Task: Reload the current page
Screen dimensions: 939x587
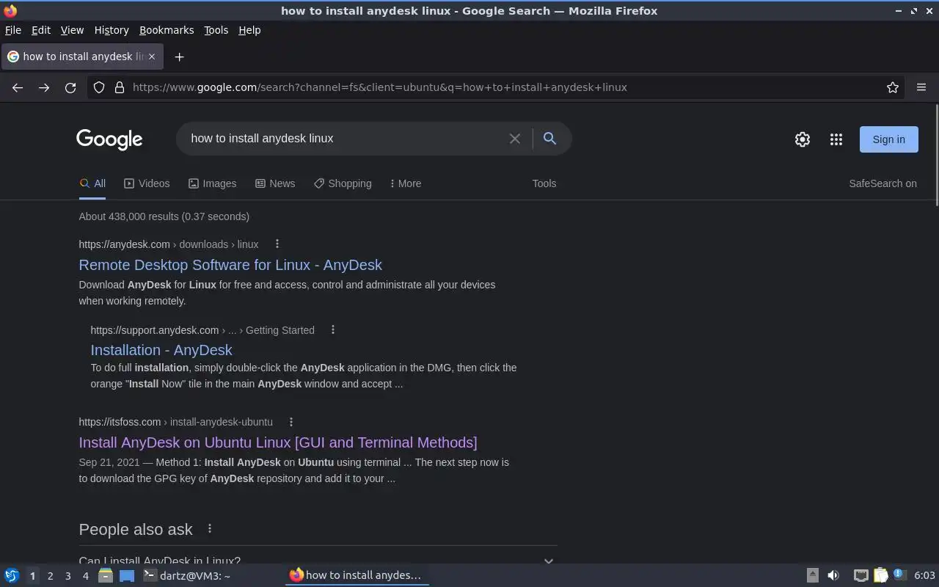Action: [70, 87]
